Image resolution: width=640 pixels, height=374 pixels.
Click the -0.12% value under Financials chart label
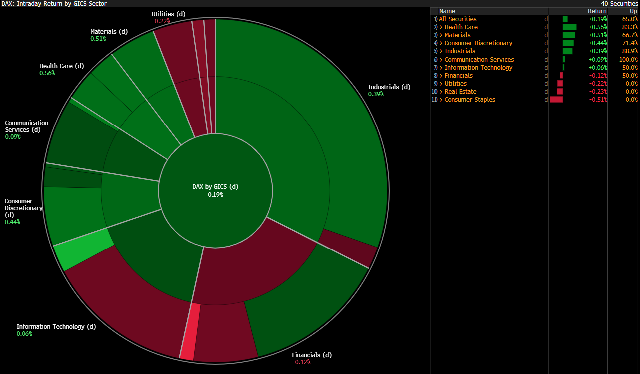pyautogui.click(x=301, y=362)
